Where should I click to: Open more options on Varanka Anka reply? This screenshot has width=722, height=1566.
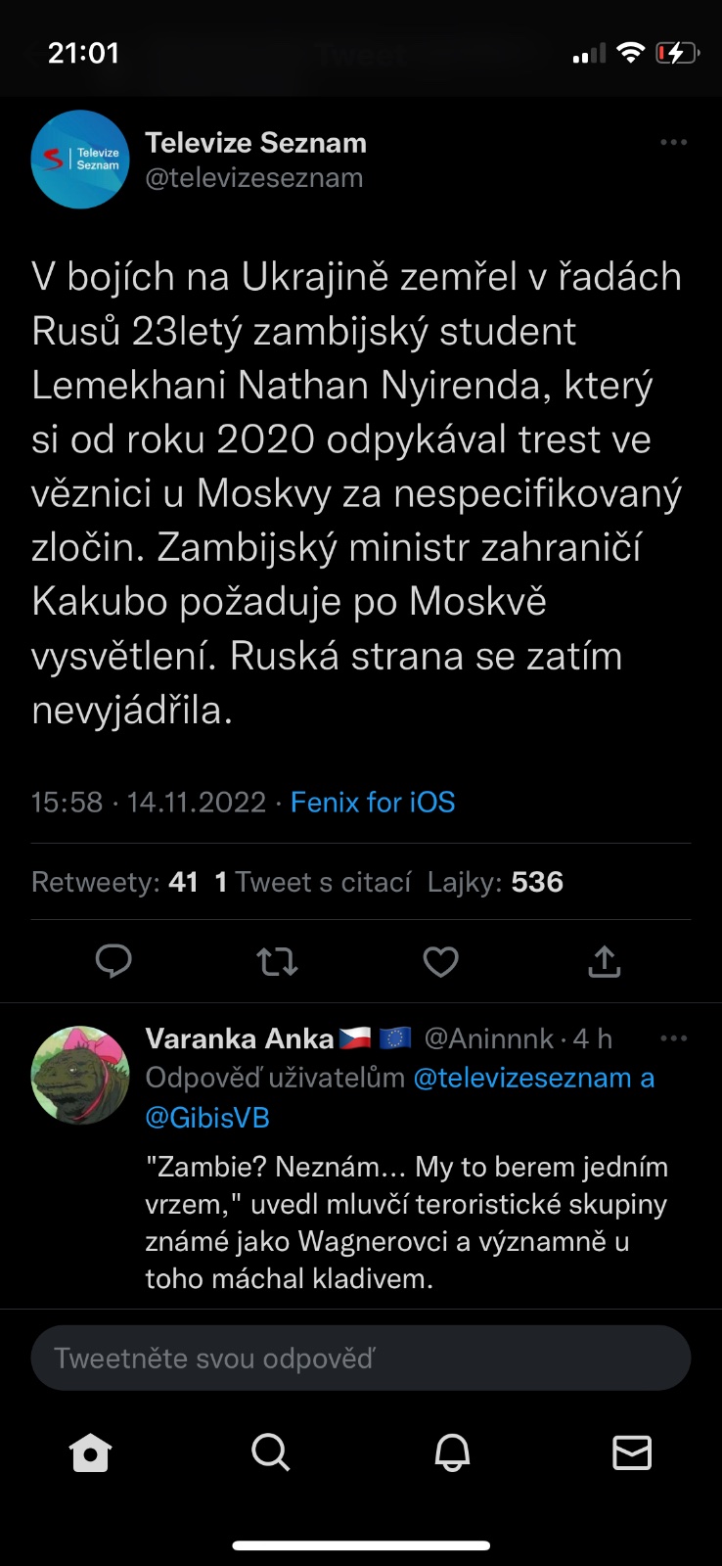pyautogui.click(x=673, y=1038)
